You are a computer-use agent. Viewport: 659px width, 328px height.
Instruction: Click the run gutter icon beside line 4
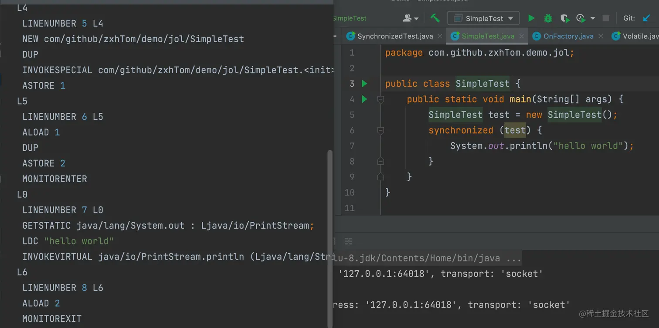click(364, 99)
